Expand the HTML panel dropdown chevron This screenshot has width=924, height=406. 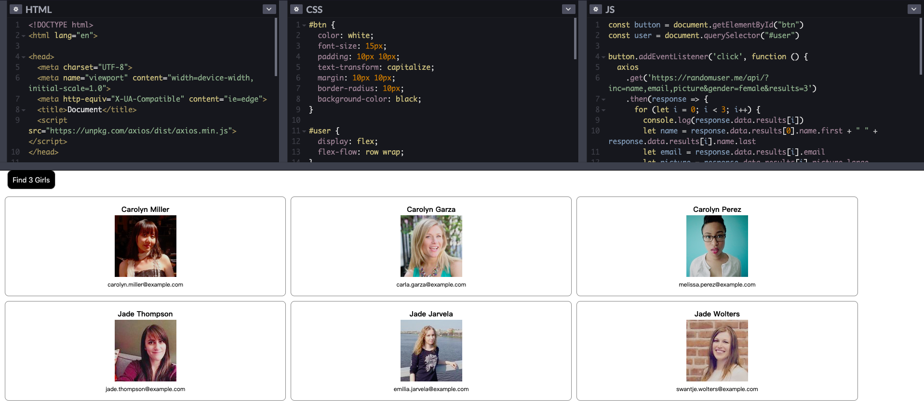(x=269, y=9)
